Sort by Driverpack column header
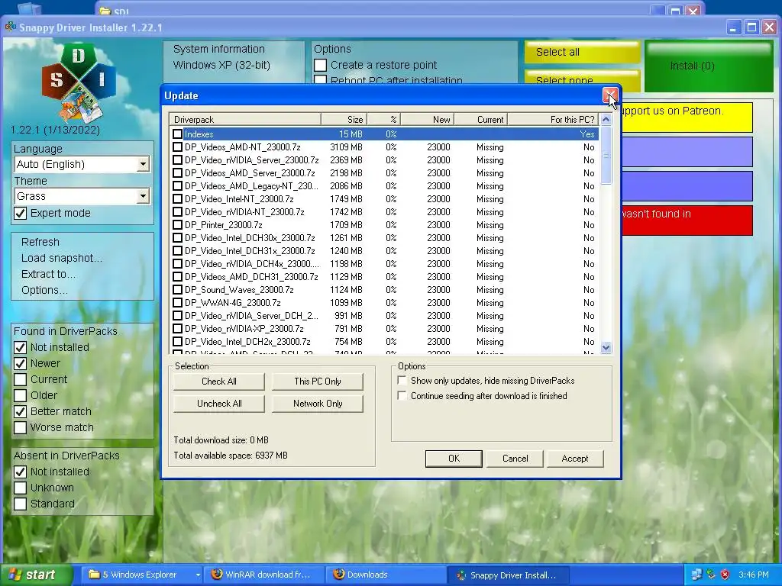The width and height of the screenshot is (782, 586). 244,120
